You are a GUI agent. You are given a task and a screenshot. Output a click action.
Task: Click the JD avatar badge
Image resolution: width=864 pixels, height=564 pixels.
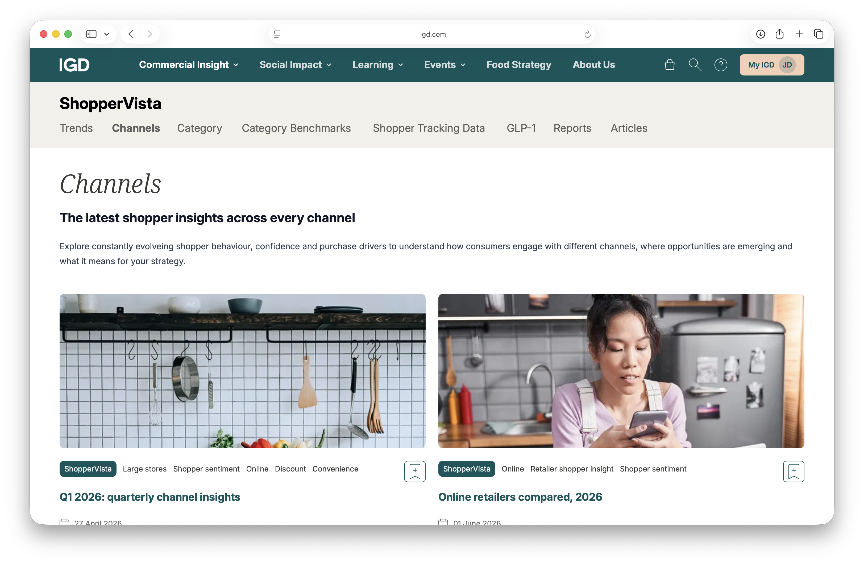tap(787, 65)
